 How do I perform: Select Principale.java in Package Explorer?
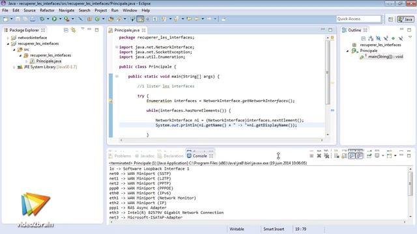[49, 61]
